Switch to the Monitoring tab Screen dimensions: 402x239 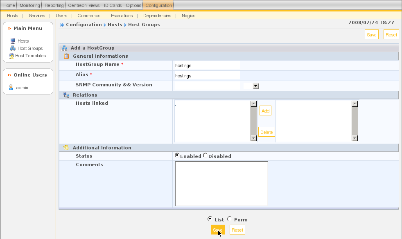click(30, 5)
